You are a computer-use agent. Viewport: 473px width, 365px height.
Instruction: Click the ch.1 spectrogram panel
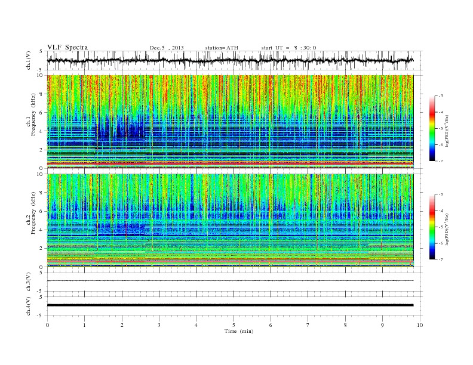(230, 122)
